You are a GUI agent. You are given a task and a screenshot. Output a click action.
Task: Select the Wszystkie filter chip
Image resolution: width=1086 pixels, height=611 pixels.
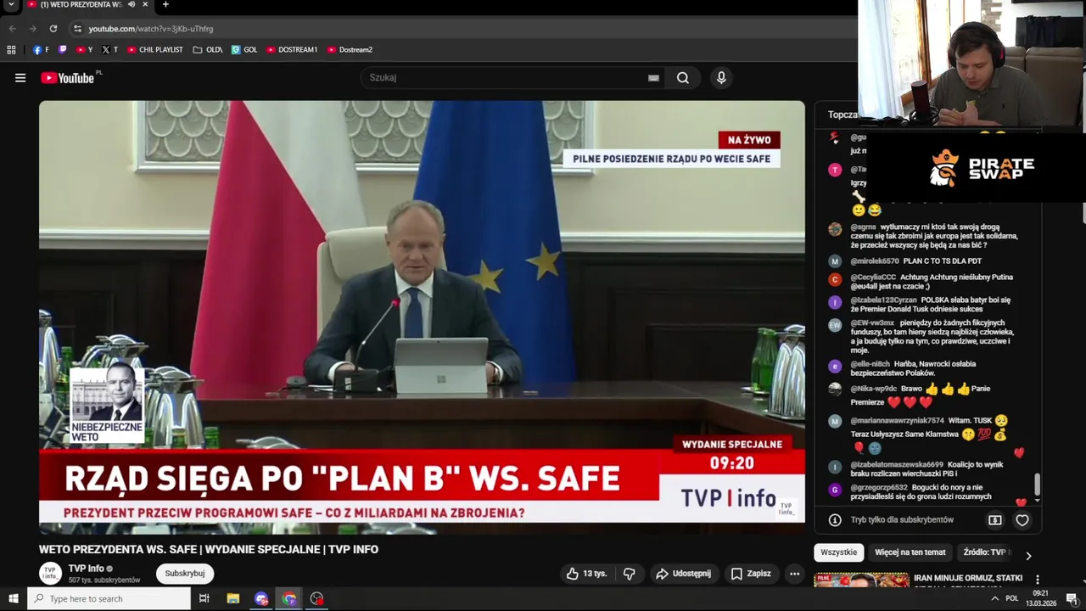(839, 552)
